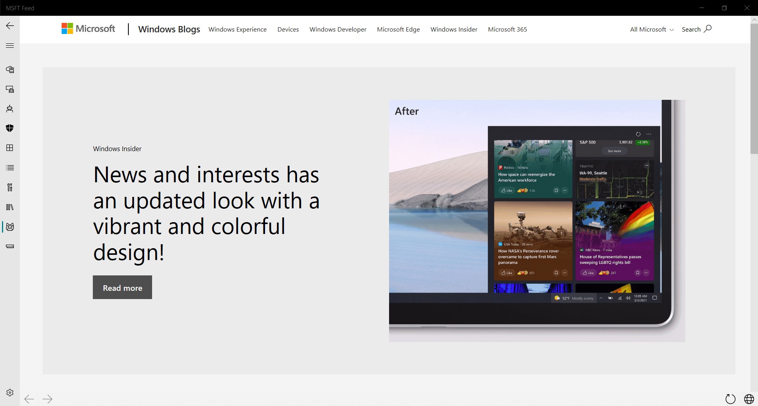This screenshot has width=758, height=406.
Task: Open the flat bar sidebar icon
Action: (x=10, y=247)
